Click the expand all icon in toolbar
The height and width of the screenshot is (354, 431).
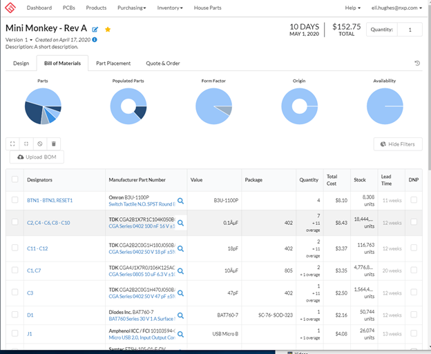(x=12, y=144)
